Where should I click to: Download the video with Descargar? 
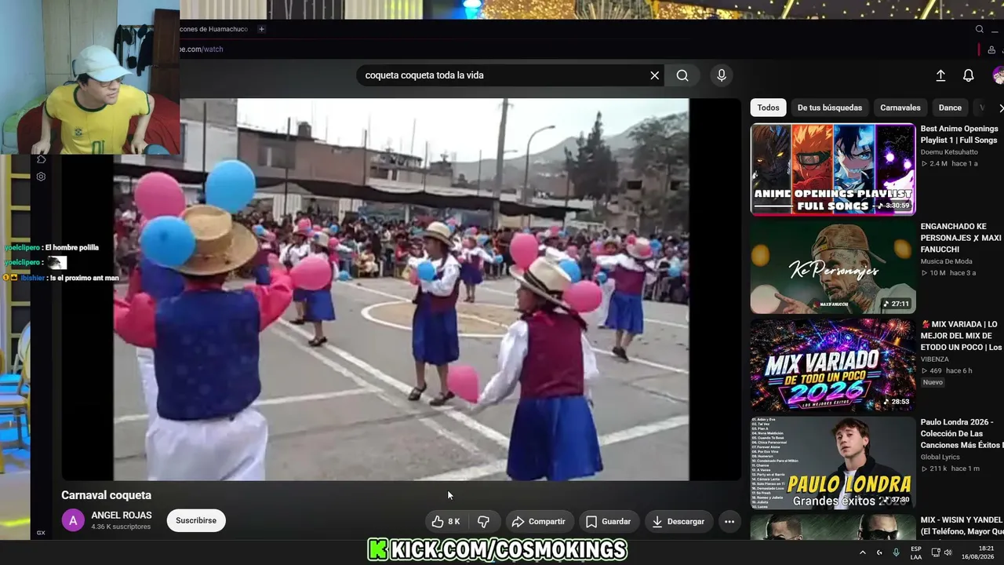click(x=678, y=521)
